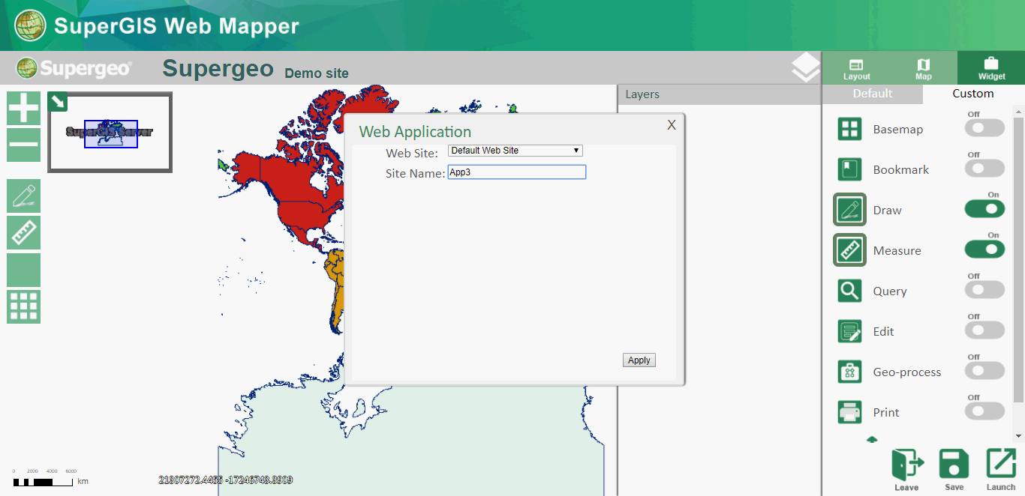Collapse the overview map with arrow icon
The height and width of the screenshot is (496, 1025).
(57, 101)
